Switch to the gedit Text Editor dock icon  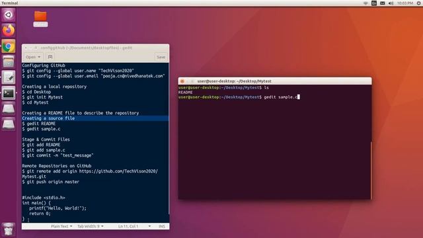click(x=9, y=77)
